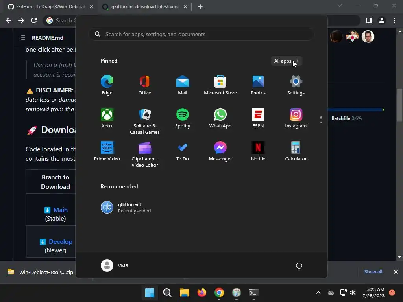Launch the ESPN app
This screenshot has height=302, width=403.
coord(258,118)
